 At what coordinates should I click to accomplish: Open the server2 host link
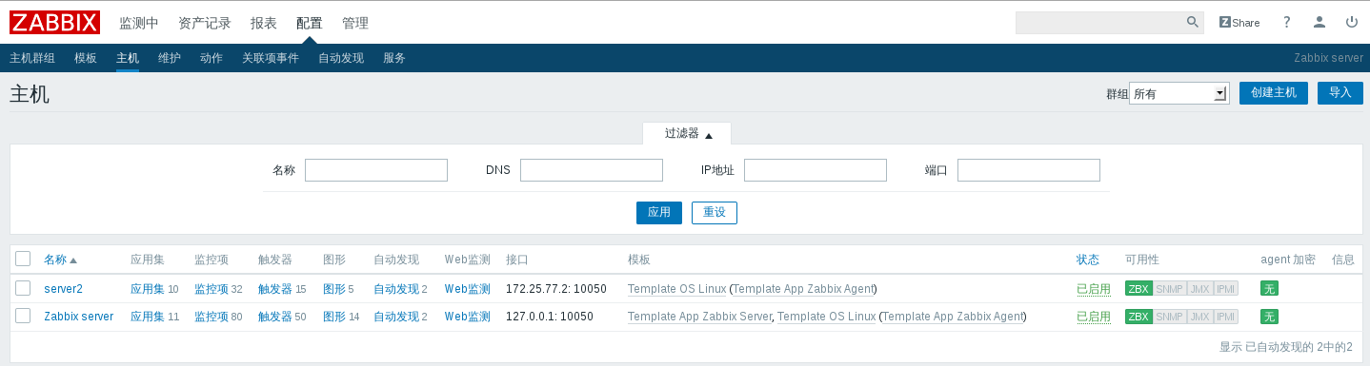[x=63, y=289]
